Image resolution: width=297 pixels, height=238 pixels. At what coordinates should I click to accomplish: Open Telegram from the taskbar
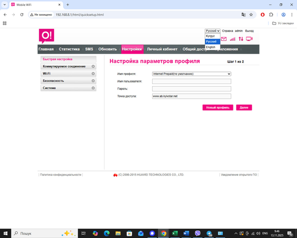point(209,233)
